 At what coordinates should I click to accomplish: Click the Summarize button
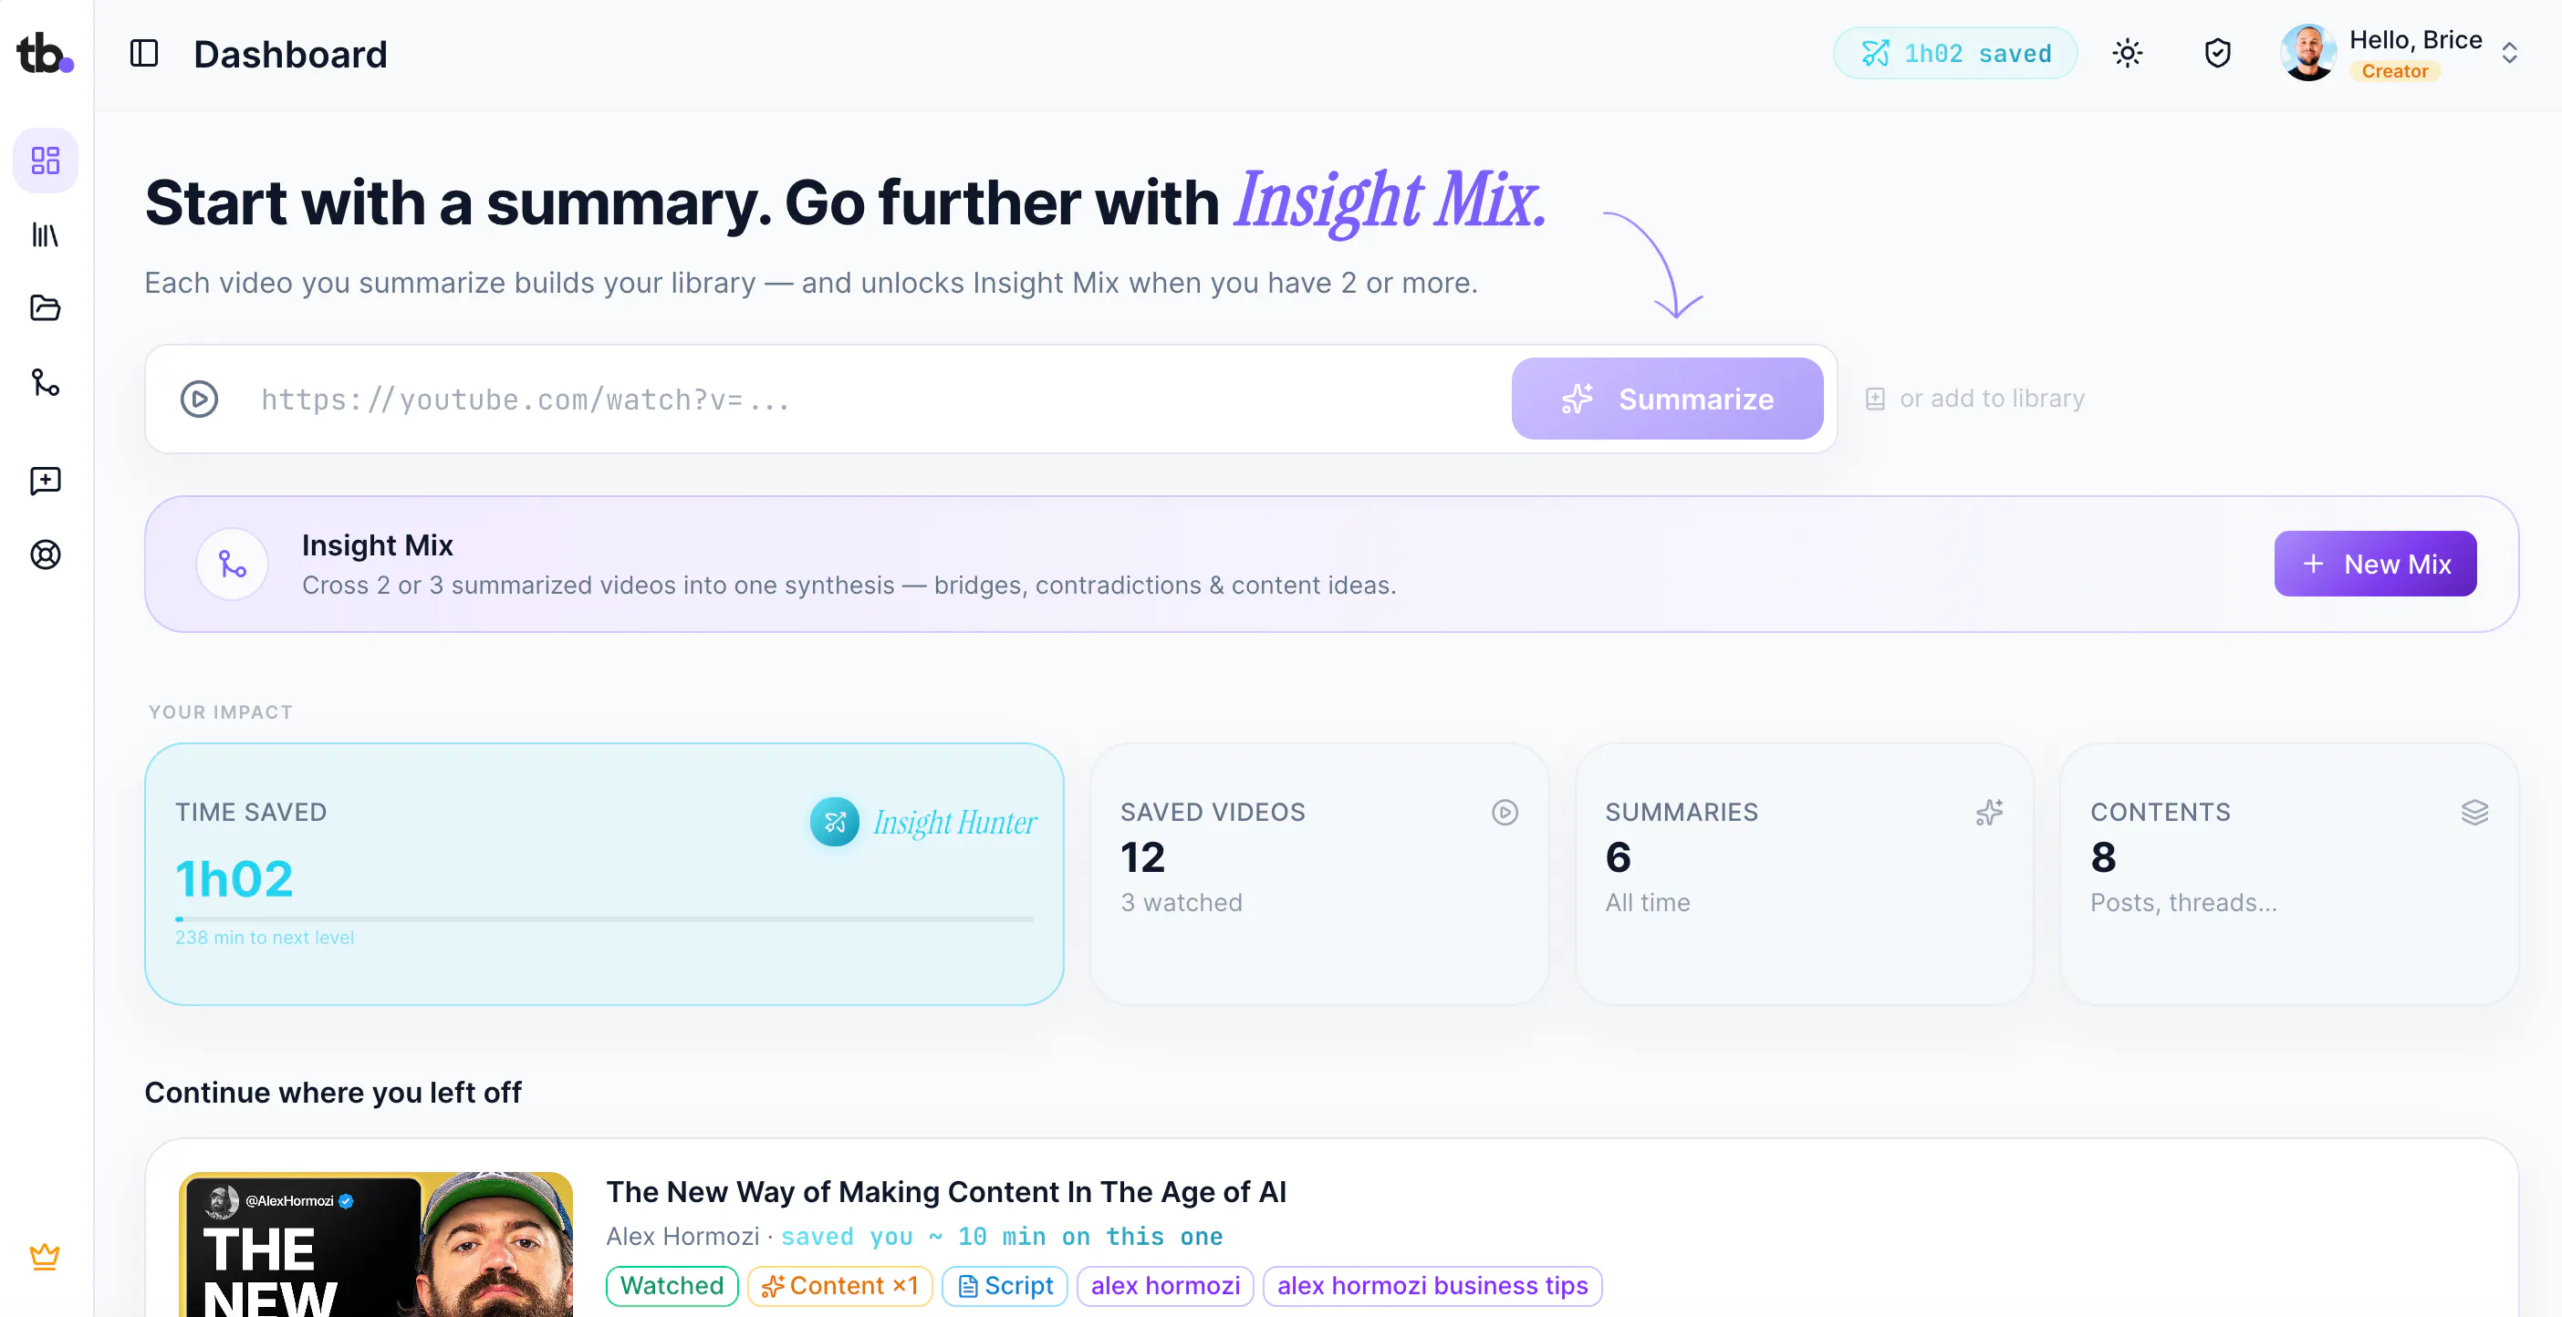coord(1667,399)
